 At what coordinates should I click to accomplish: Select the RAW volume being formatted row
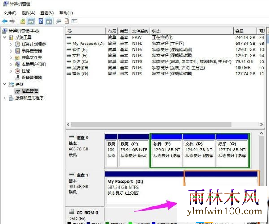pyautogui.click(x=165, y=37)
